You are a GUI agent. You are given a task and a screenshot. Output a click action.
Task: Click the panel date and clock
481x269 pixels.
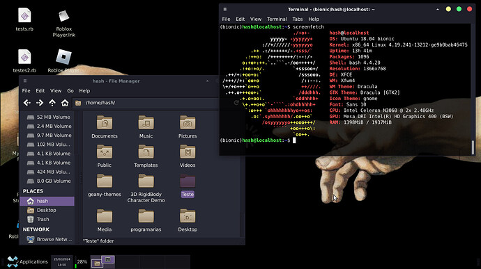coord(61,261)
